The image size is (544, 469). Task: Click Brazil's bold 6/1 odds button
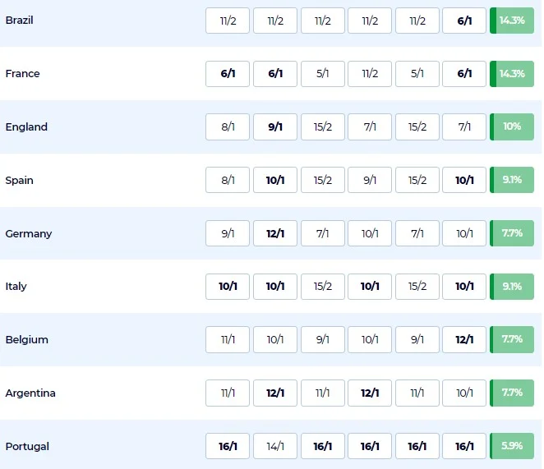point(464,21)
